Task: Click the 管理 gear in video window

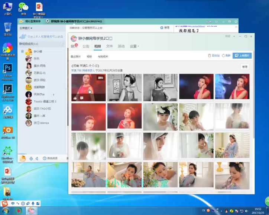Action: [165, 27]
